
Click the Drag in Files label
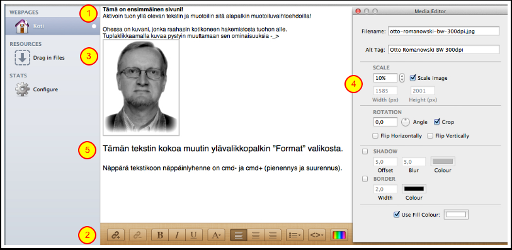pos(49,58)
